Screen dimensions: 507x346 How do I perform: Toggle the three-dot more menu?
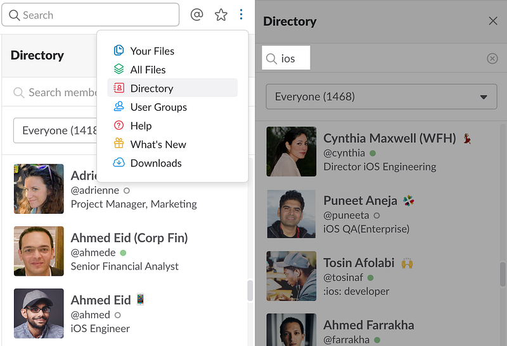coord(241,14)
